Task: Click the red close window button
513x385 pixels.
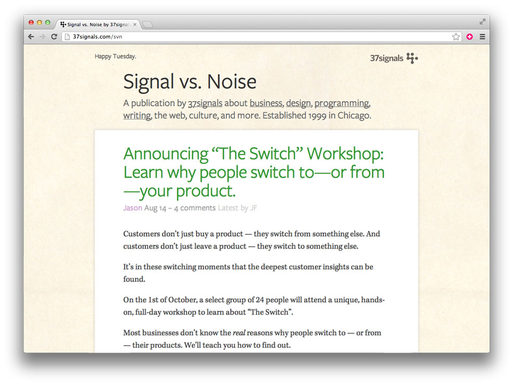Action: pyautogui.click(x=32, y=22)
